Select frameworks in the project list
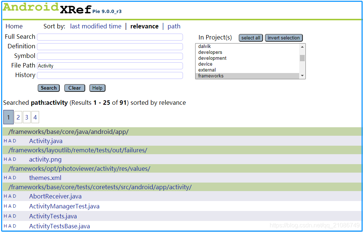 (x=247, y=76)
